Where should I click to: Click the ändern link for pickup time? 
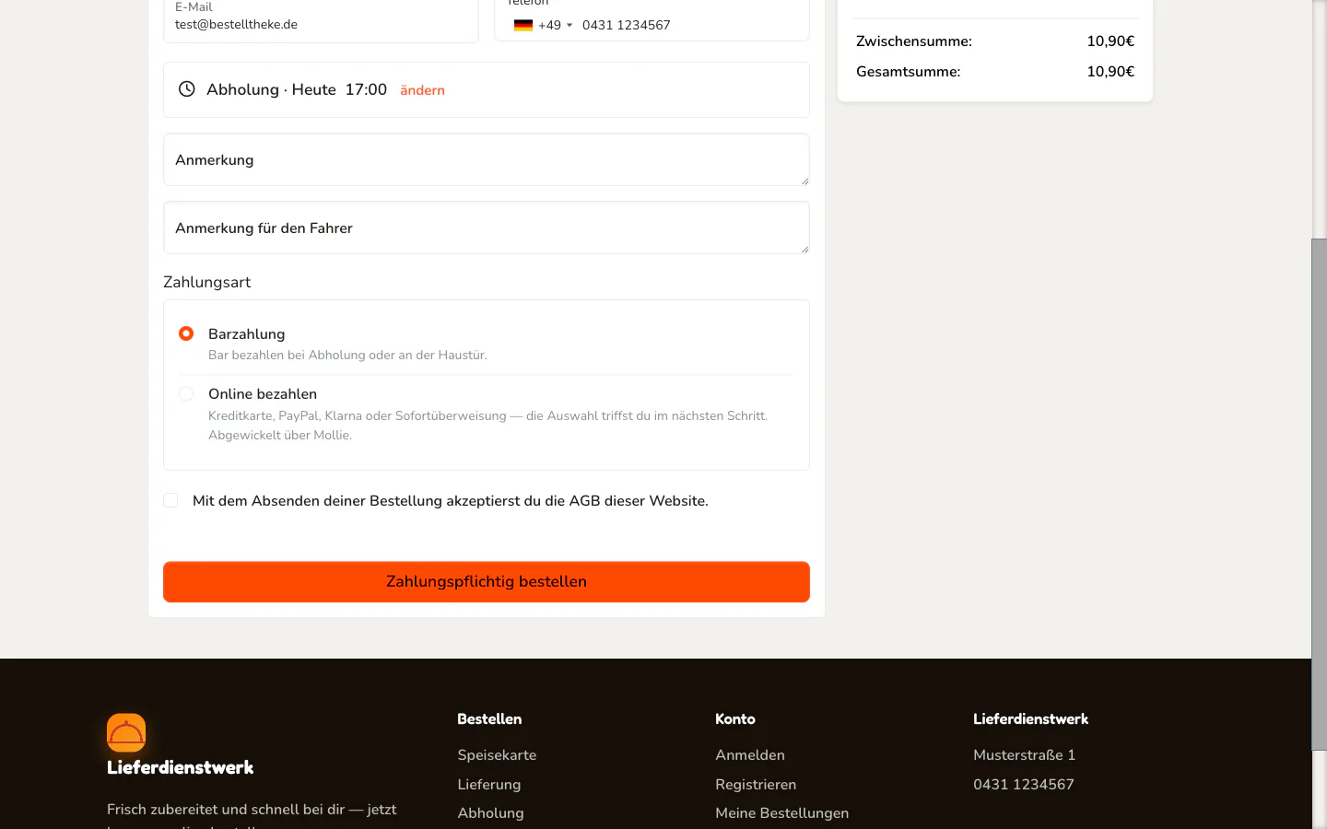(x=422, y=90)
